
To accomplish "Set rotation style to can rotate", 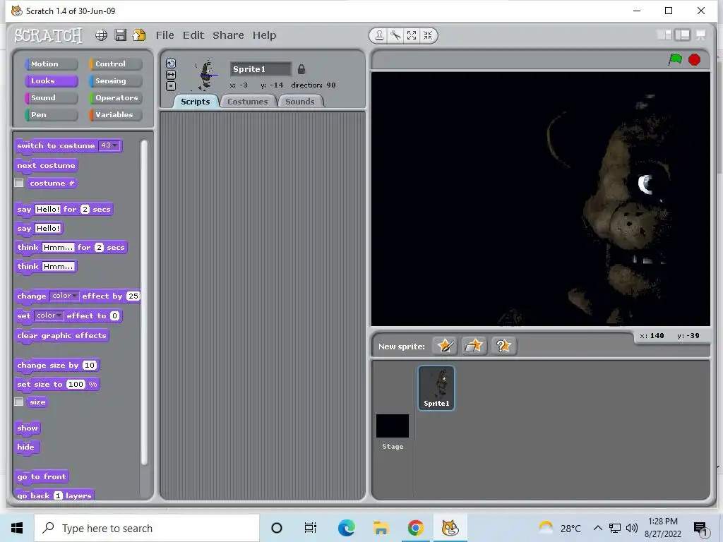I will coord(171,64).
